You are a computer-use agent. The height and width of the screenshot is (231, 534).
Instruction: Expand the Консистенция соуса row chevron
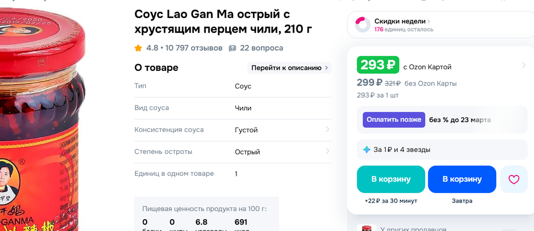[327, 130]
